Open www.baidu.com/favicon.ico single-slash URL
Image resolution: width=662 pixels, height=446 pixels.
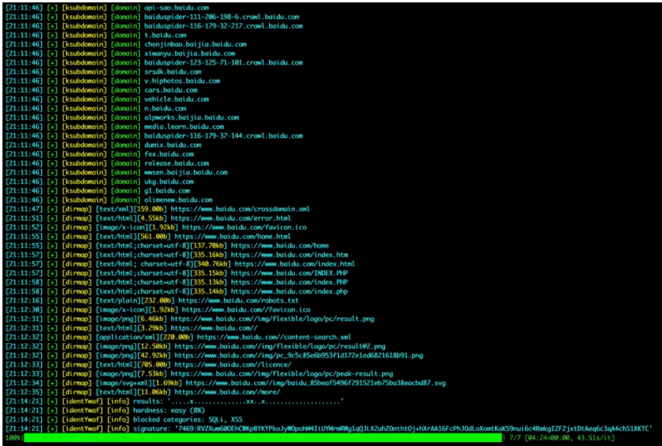point(244,228)
